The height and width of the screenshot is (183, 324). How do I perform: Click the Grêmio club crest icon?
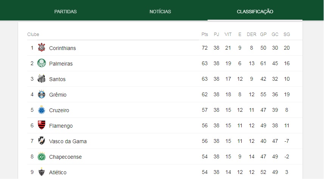[x=42, y=94]
